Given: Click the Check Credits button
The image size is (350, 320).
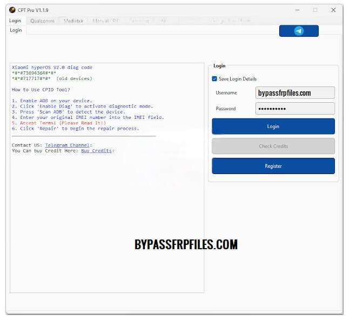Looking at the screenshot, I should (x=273, y=146).
